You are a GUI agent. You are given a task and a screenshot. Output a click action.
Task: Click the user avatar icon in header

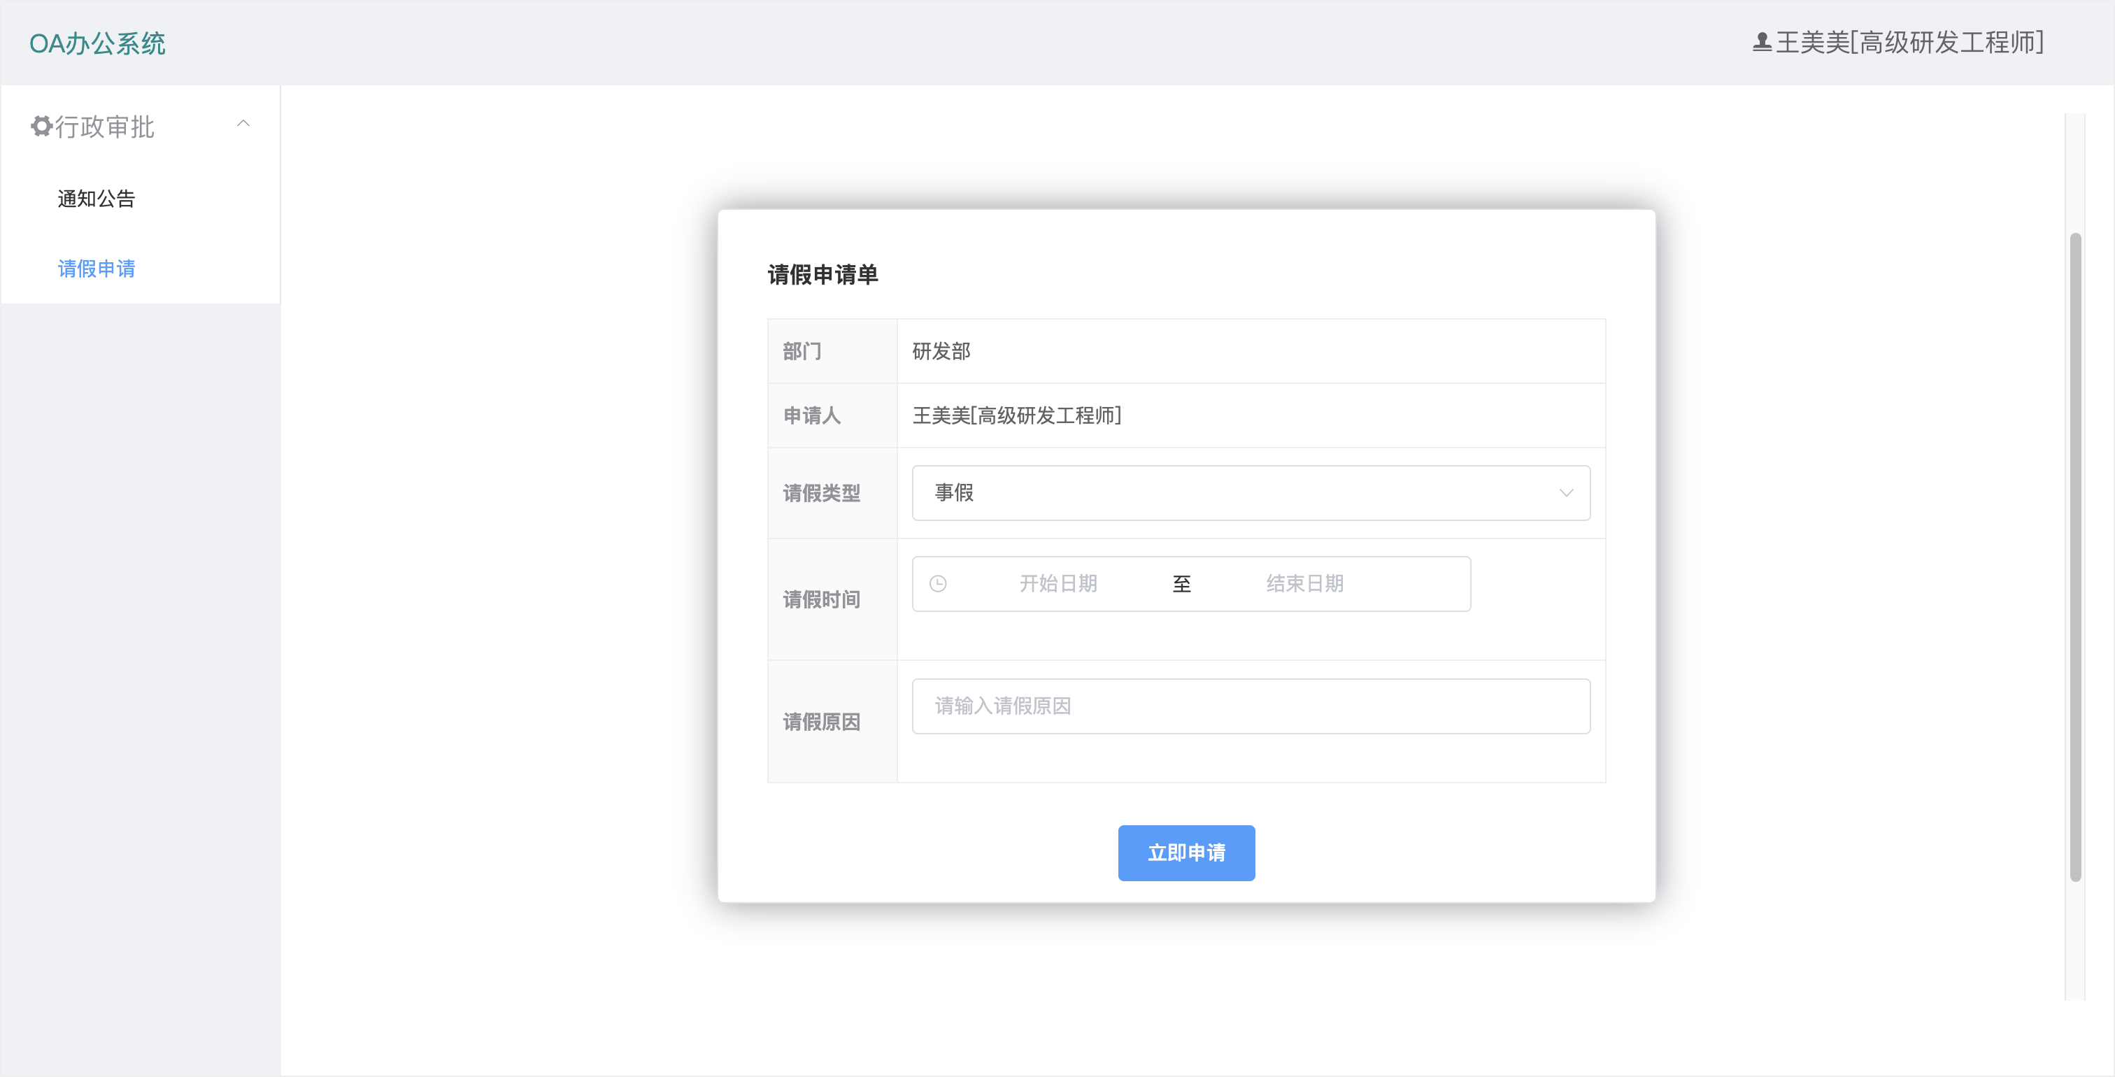click(1762, 42)
